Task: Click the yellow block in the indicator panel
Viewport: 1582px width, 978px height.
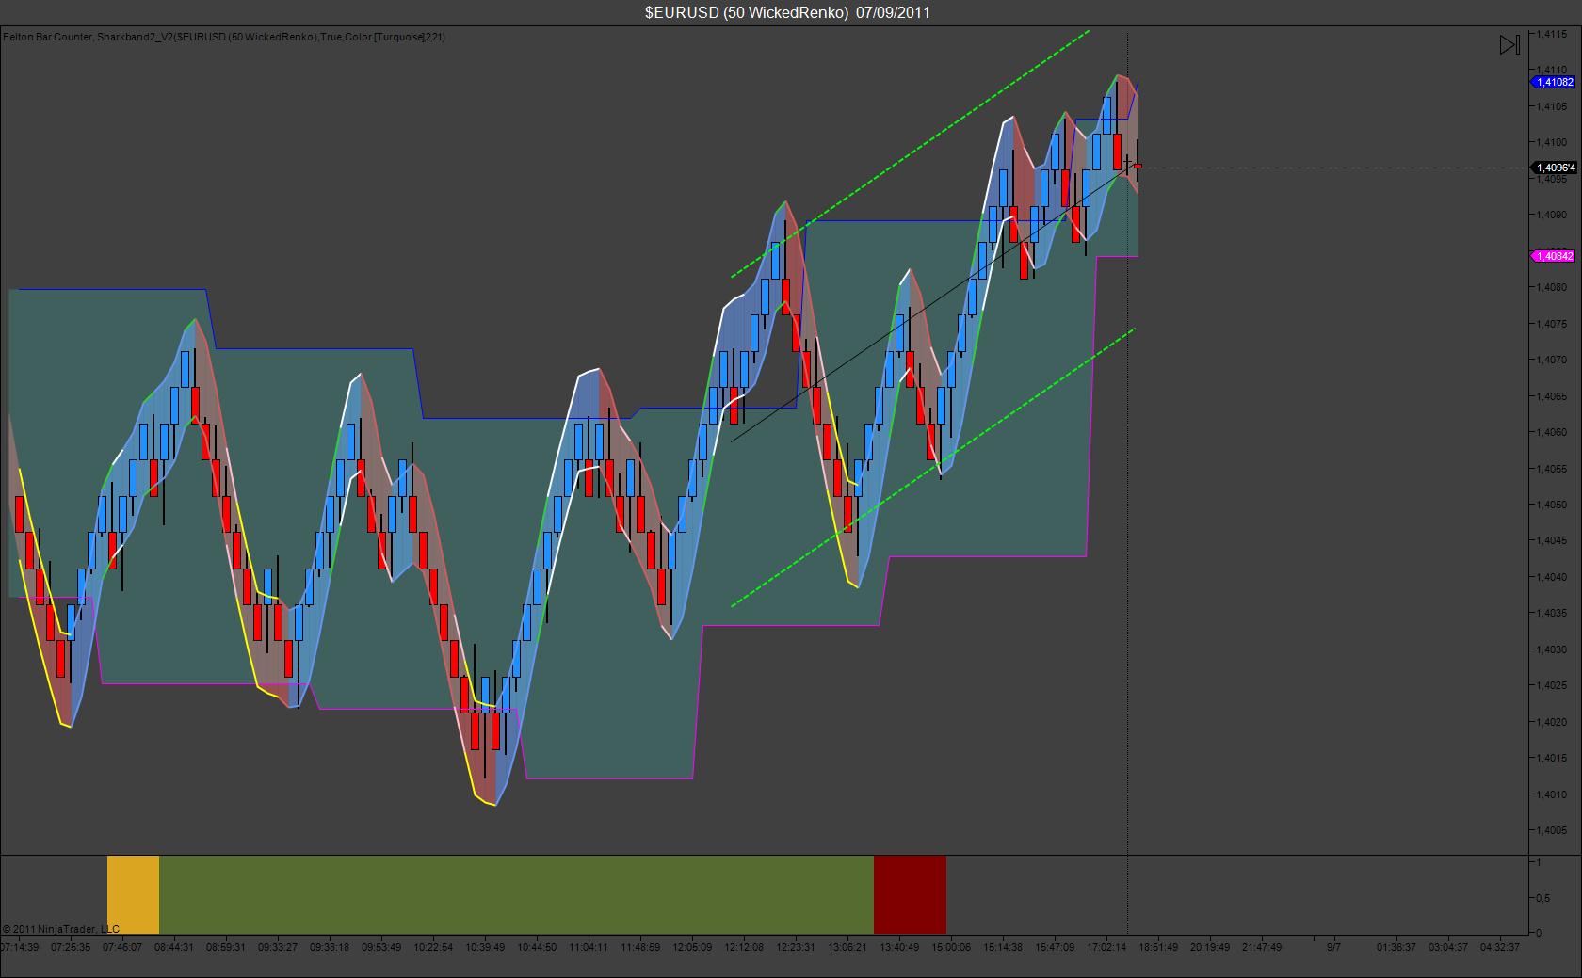Action: tap(133, 894)
